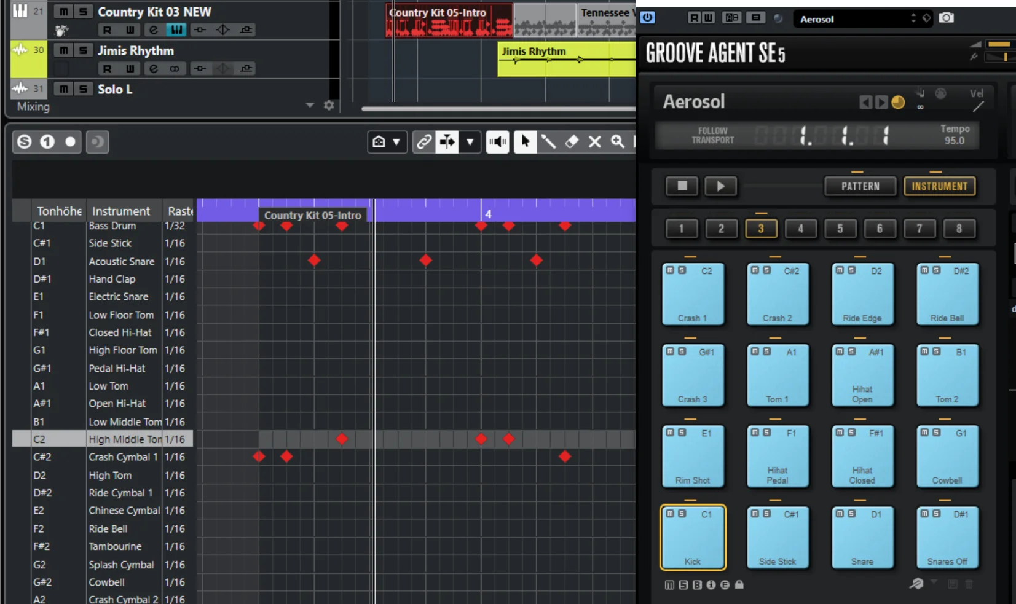Take plugin snapshot with camera icon

click(947, 18)
